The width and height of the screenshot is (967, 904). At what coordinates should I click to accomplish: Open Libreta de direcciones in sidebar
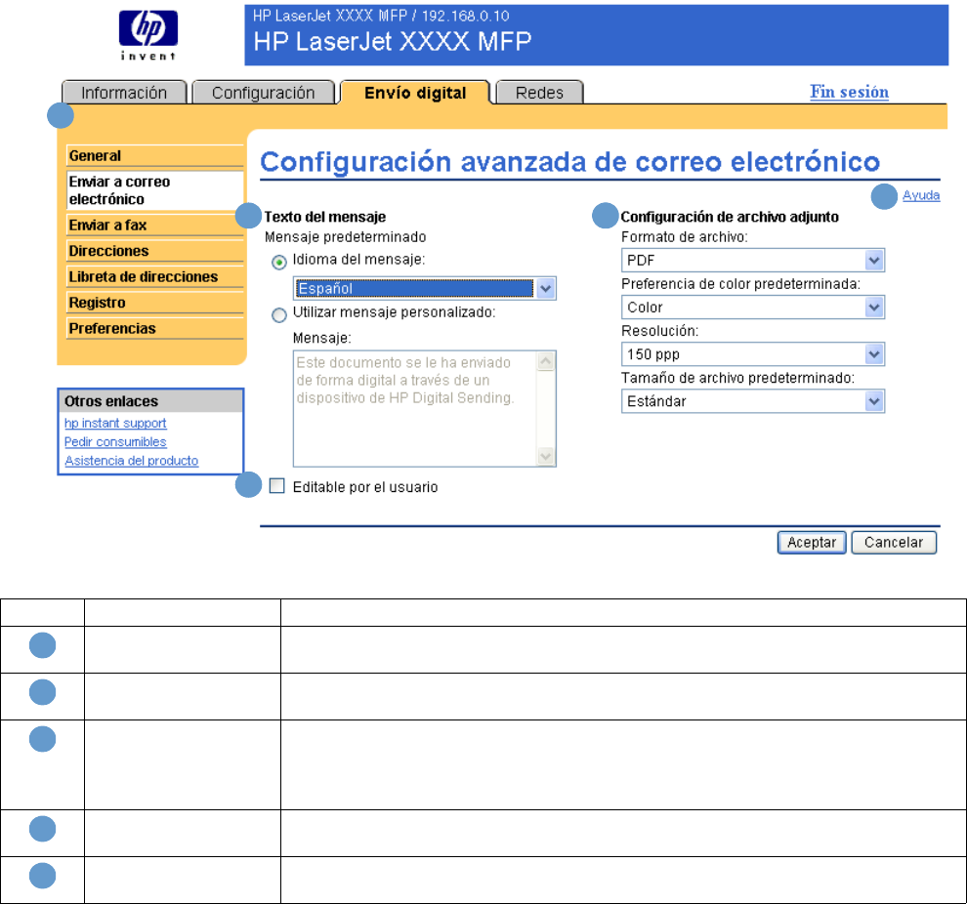154,276
